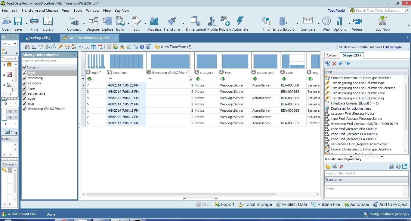
Task: Uncheck the logid column checkbox
Action: click(24, 73)
